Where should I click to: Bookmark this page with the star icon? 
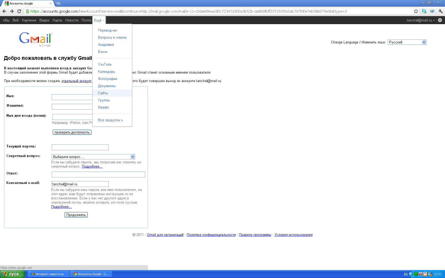[x=416, y=11]
